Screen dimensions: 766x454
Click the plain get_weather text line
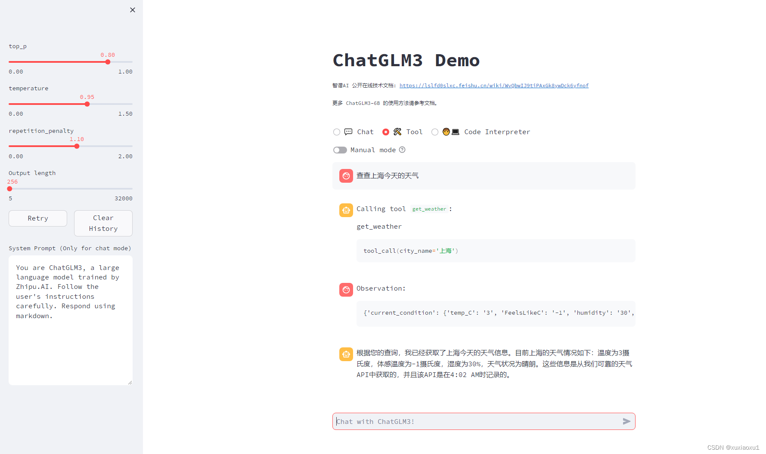pyautogui.click(x=379, y=227)
